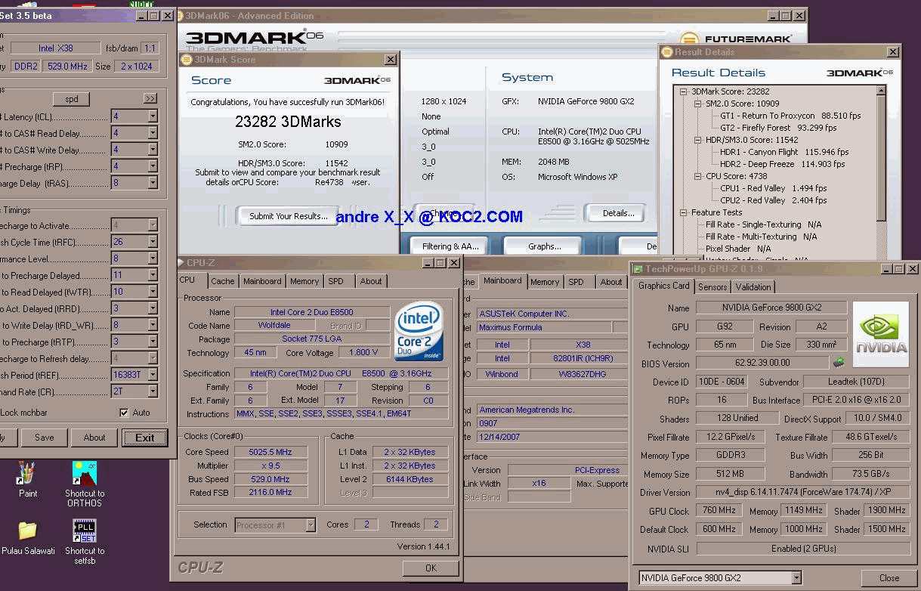
Task: Click the Graphs... button
Action: click(x=544, y=246)
